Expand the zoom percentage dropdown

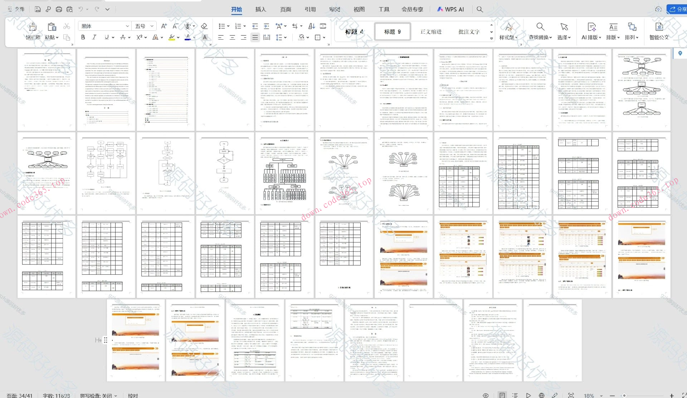(x=601, y=395)
